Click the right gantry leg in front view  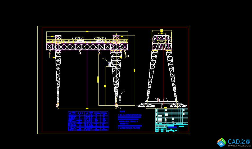tap(116, 77)
